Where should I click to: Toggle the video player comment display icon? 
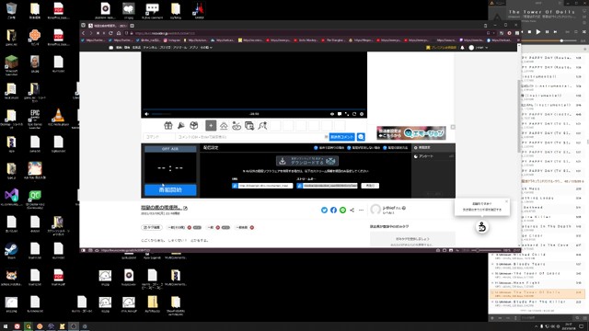tap(340, 114)
